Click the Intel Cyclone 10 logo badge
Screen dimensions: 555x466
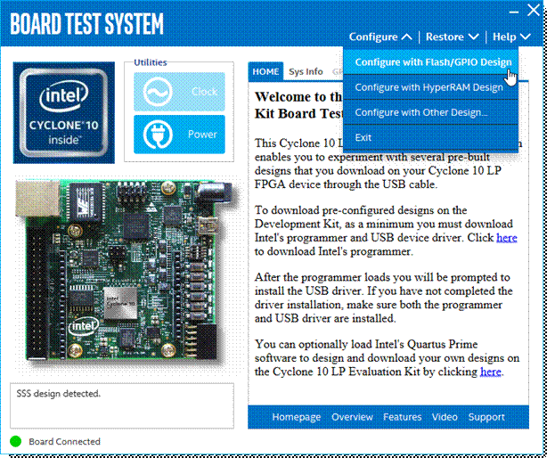(64, 112)
